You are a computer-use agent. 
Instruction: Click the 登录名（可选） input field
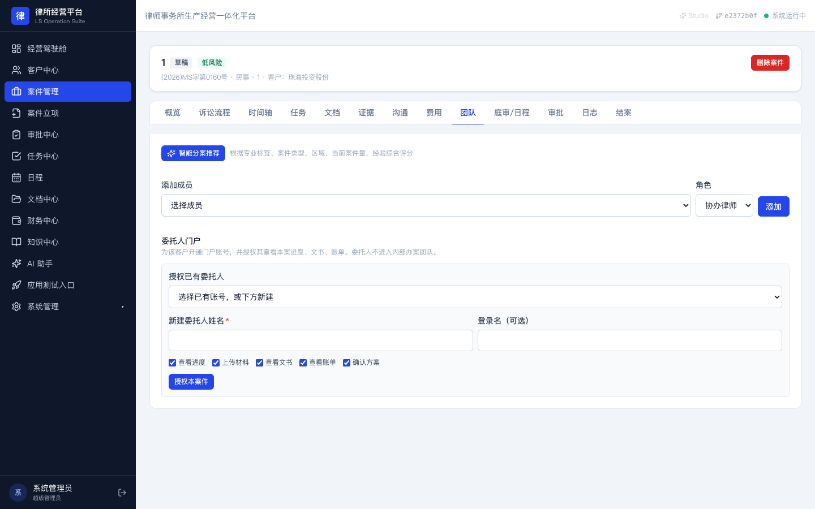pos(630,340)
